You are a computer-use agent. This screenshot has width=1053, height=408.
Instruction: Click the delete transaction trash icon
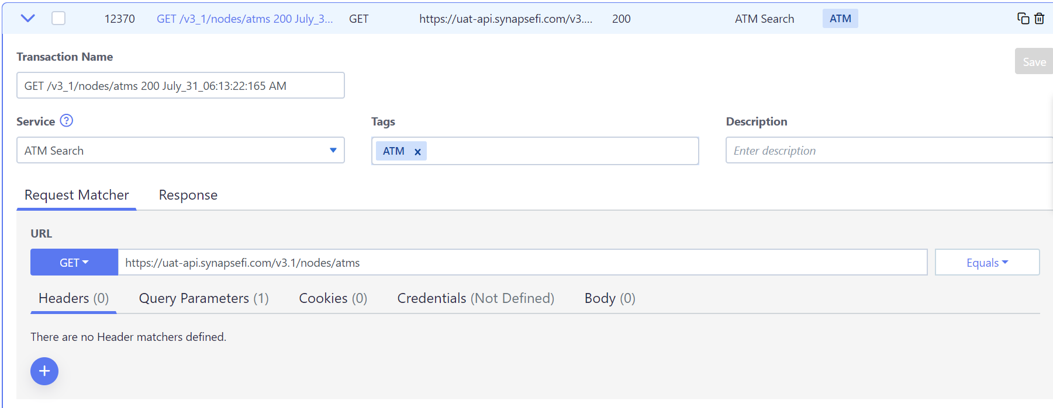point(1039,19)
